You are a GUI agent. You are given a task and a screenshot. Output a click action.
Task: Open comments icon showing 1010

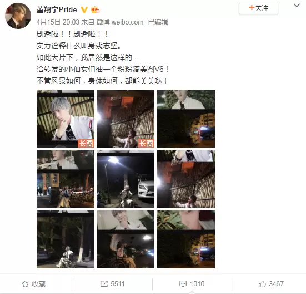point(192,284)
